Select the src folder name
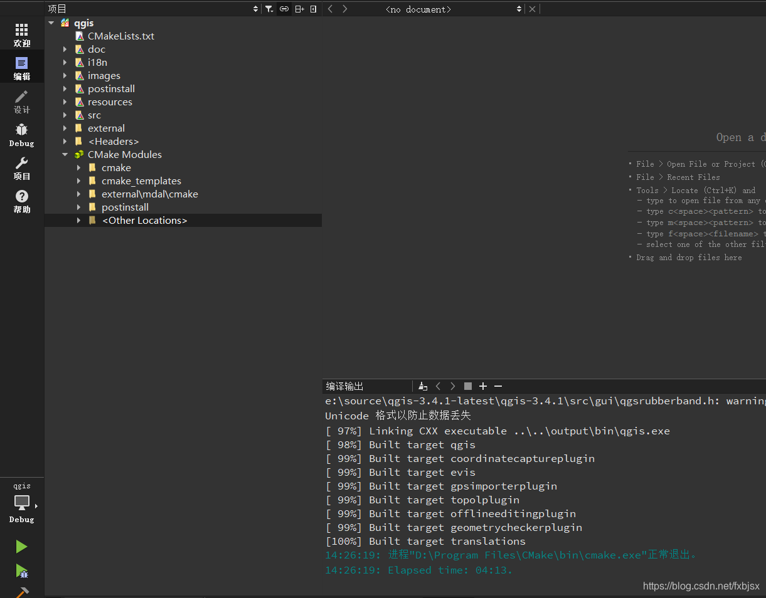Viewport: 766px width, 598px height. click(x=94, y=115)
